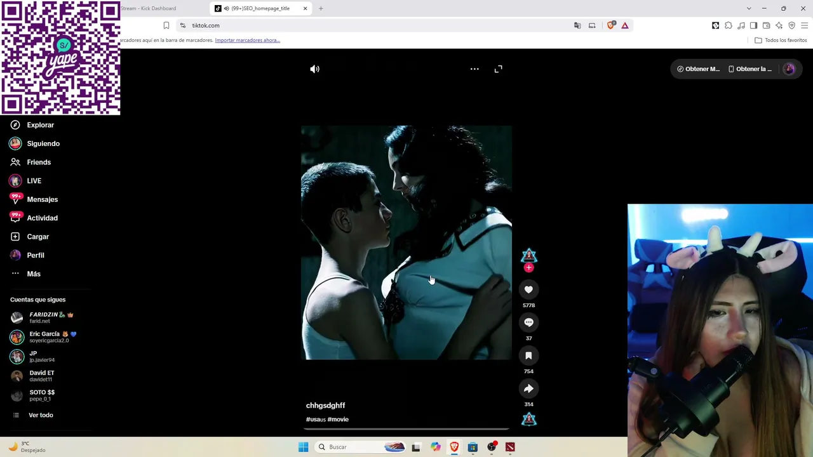Open the Cargar upload plus icon
813x457 pixels.
(15, 237)
